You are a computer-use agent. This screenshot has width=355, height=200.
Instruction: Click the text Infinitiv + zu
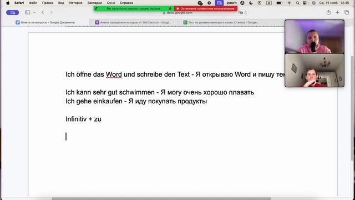pos(84,119)
